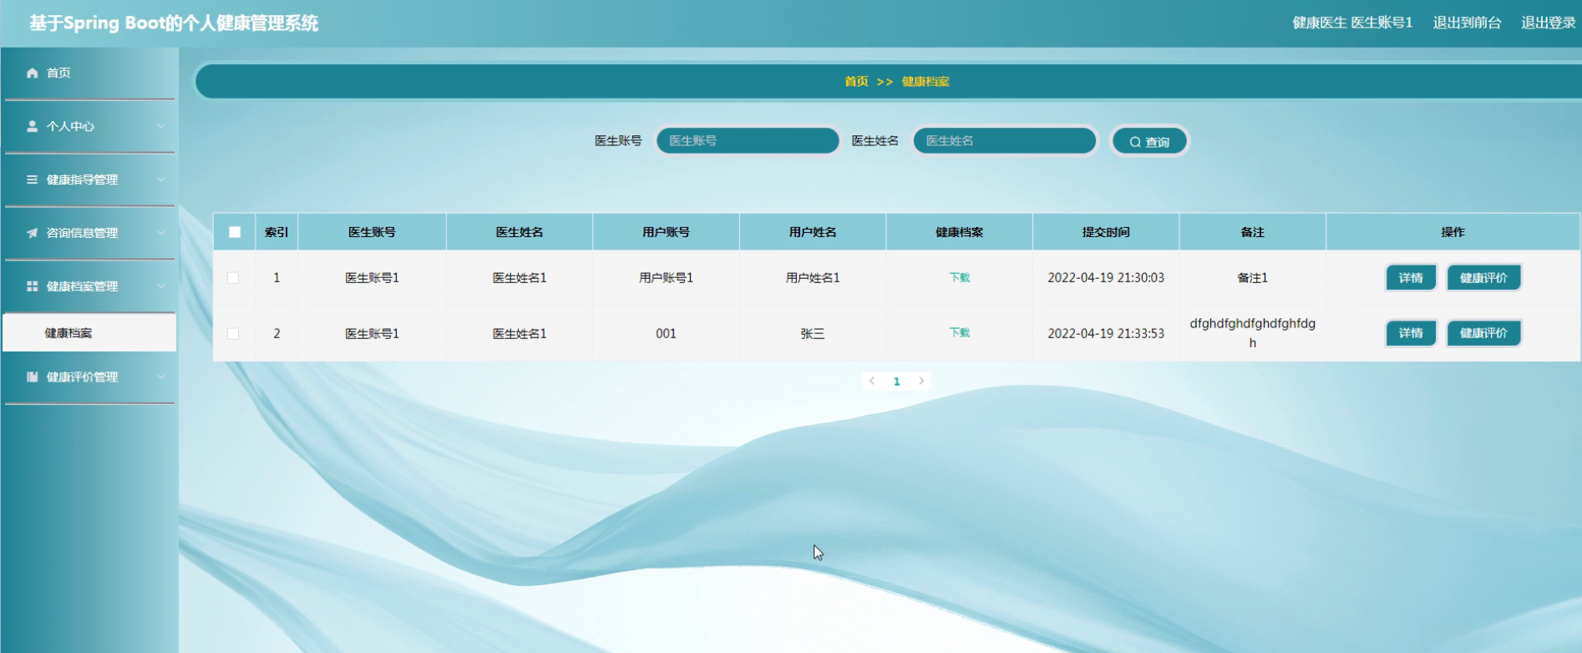
Task: Click the 备注 column header
Action: (1252, 232)
